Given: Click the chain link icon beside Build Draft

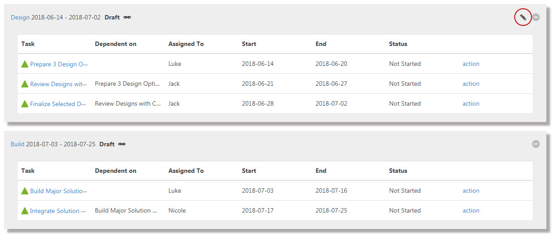Looking at the screenshot, I should (122, 144).
